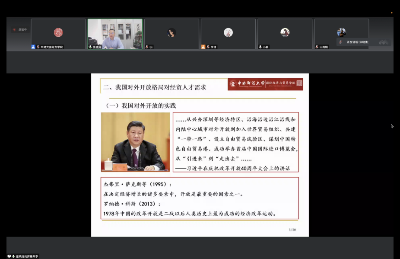Click the red recording indicator icon
Image resolution: width=400 pixels, height=259 pixels.
[x=14, y=30]
